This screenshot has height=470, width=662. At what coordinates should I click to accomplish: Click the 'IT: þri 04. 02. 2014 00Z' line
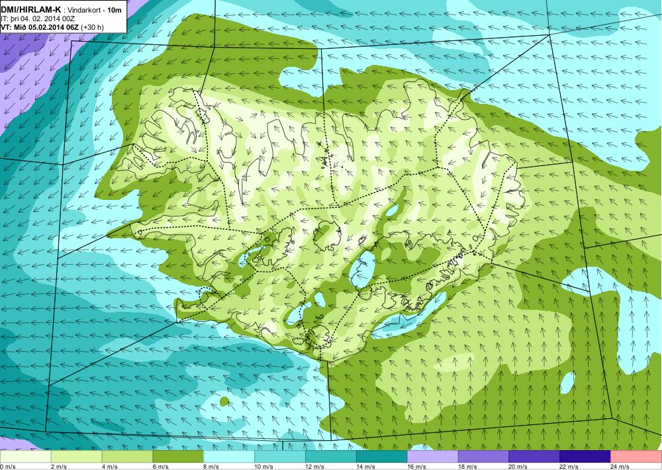point(38,19)
